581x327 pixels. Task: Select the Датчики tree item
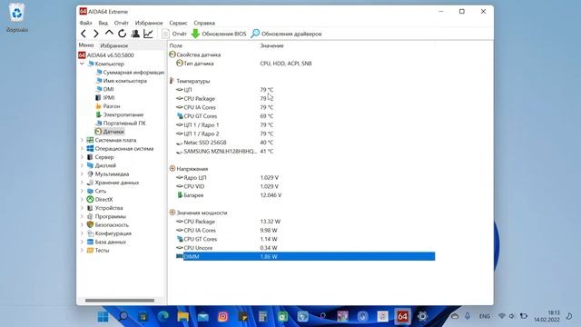point(109,132)
